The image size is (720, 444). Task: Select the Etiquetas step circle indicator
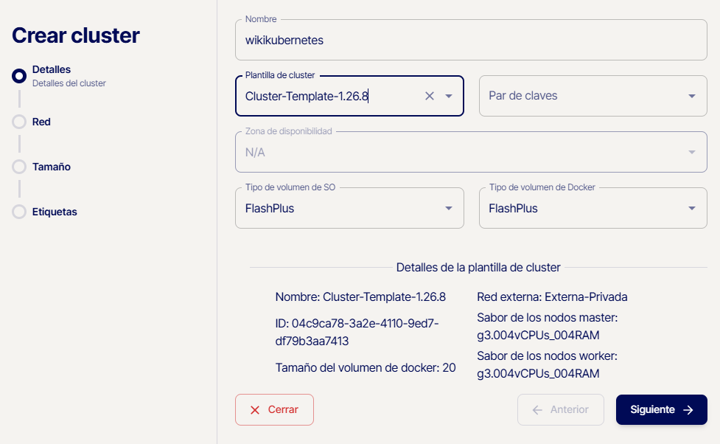[x=20, y=212]
